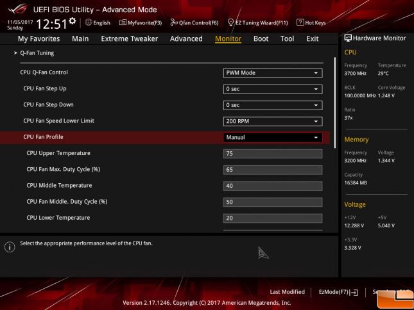Click the CPU temperature 29°C value
This screenshot has height=310, width=414.
click(x=383, y=74)
